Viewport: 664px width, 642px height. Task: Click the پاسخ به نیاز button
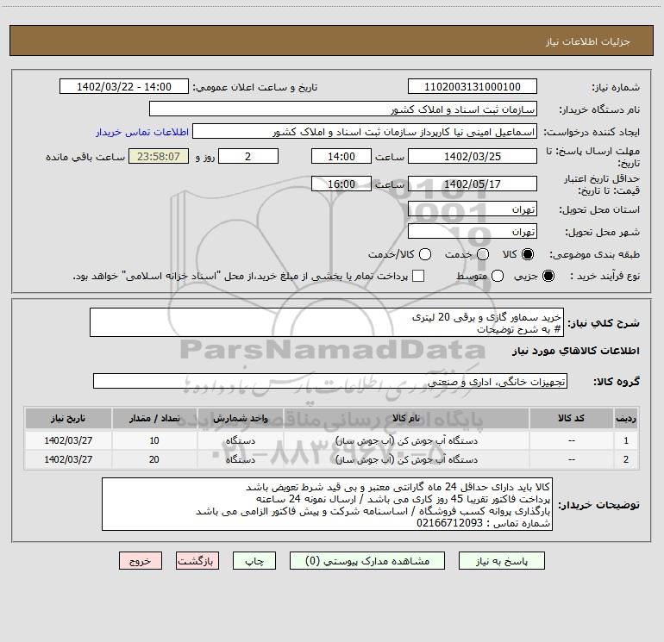pos(501,561)
